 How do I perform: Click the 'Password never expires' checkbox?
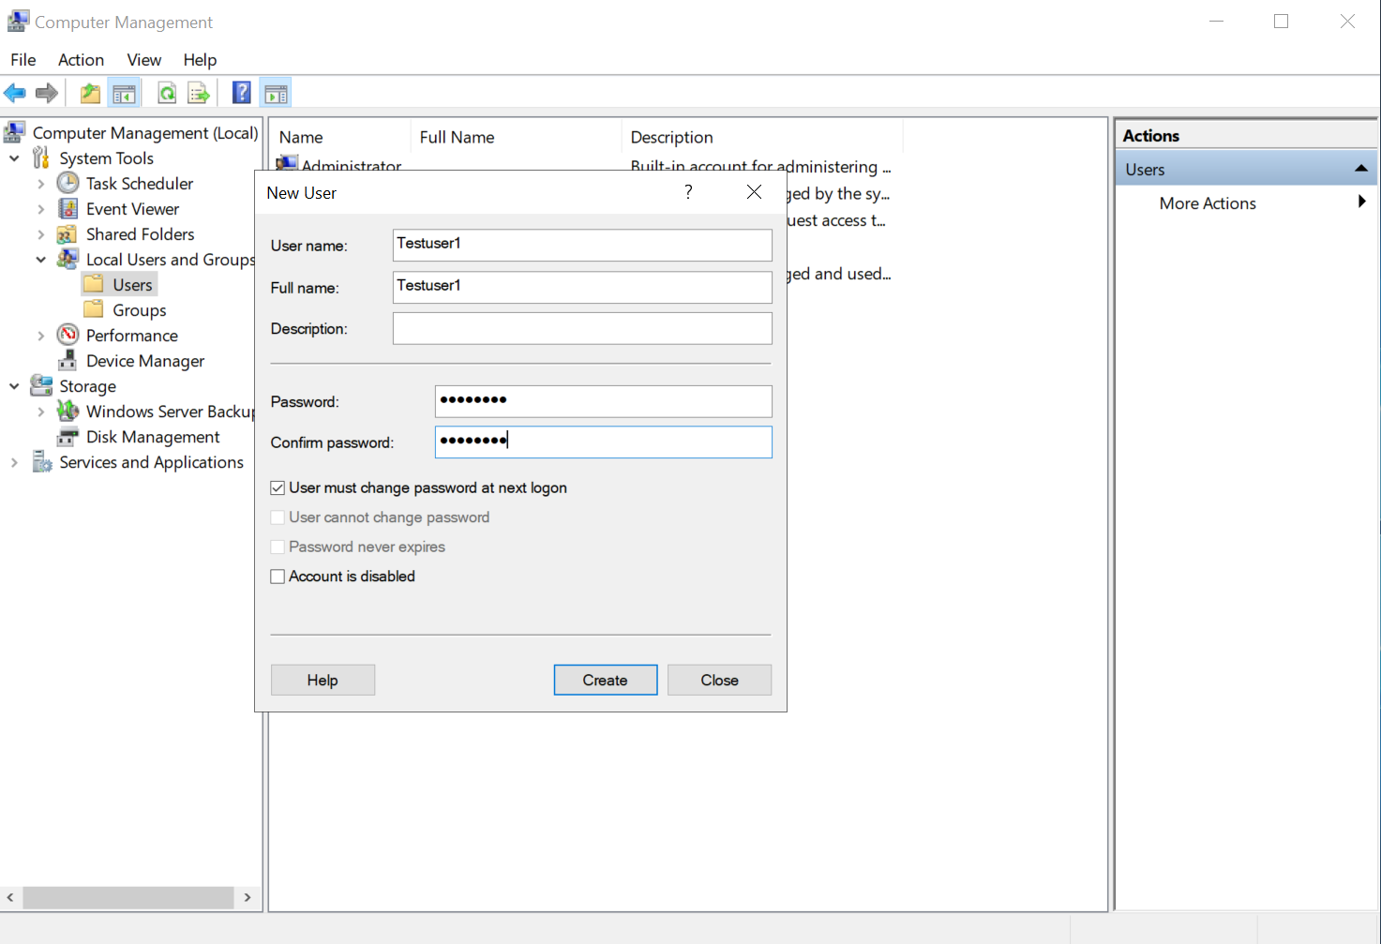coord(278,547)
